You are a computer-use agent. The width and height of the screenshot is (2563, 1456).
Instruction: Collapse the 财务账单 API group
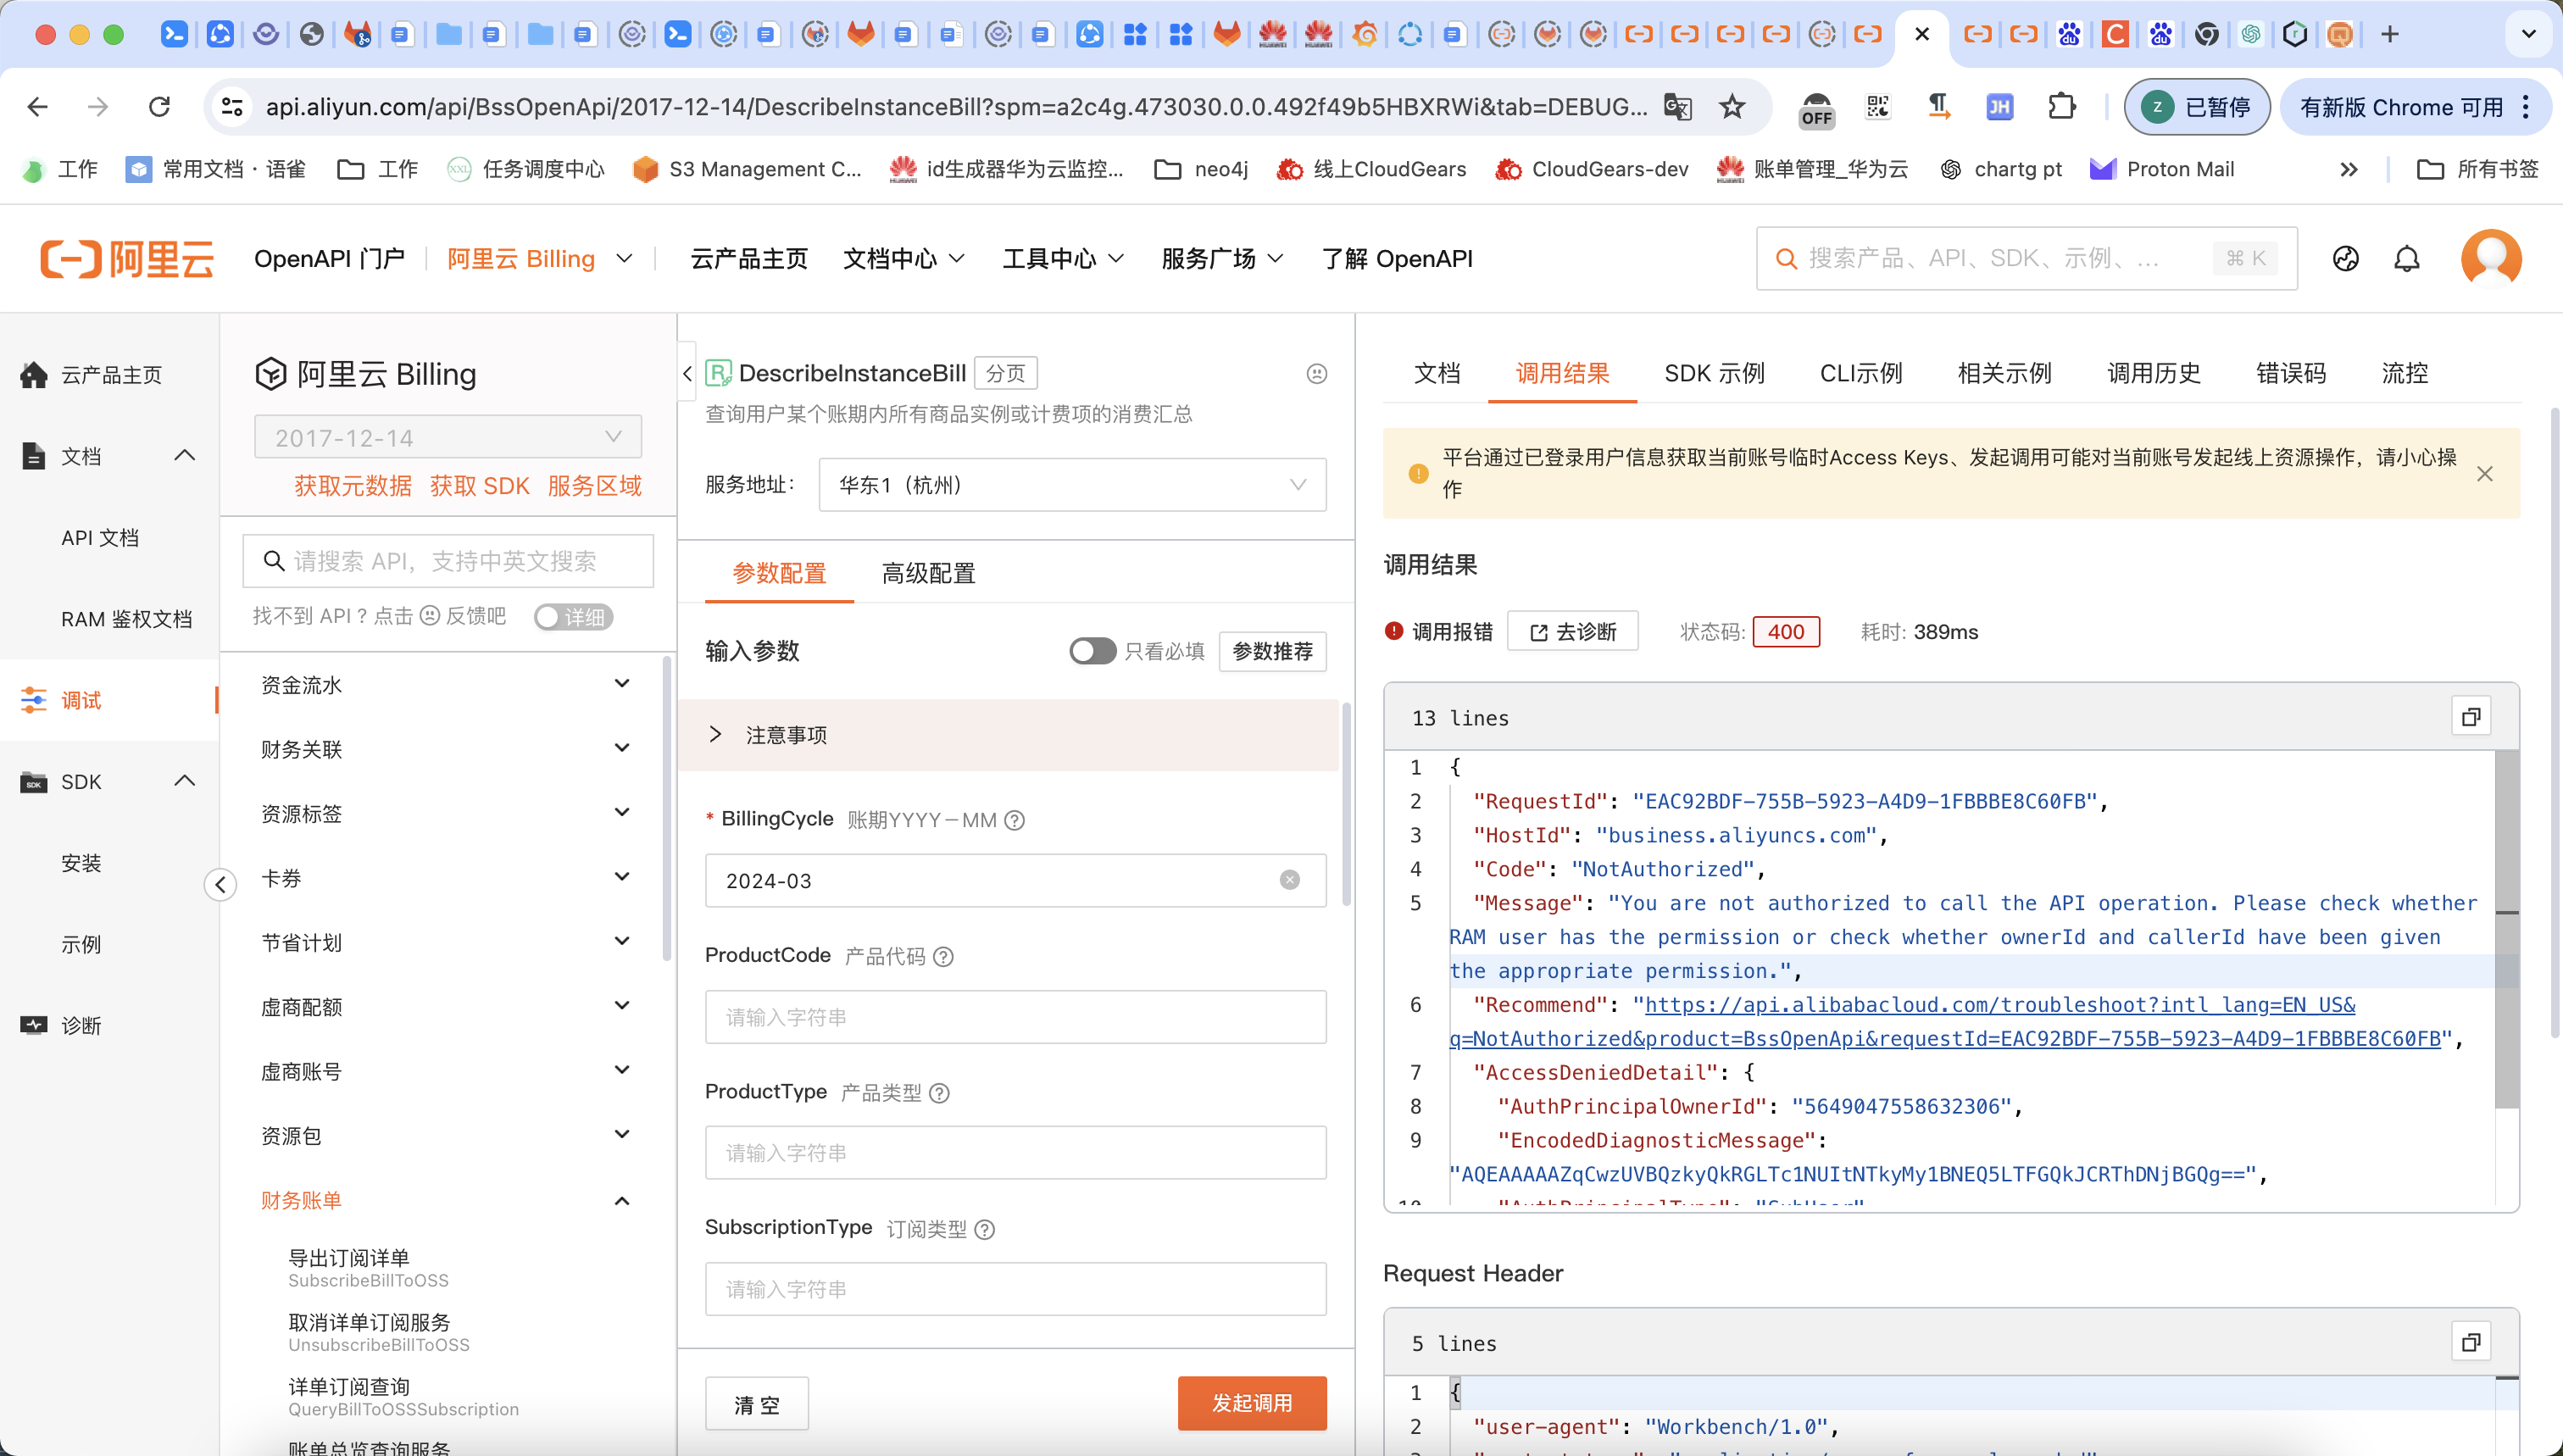coord(445,1200)
